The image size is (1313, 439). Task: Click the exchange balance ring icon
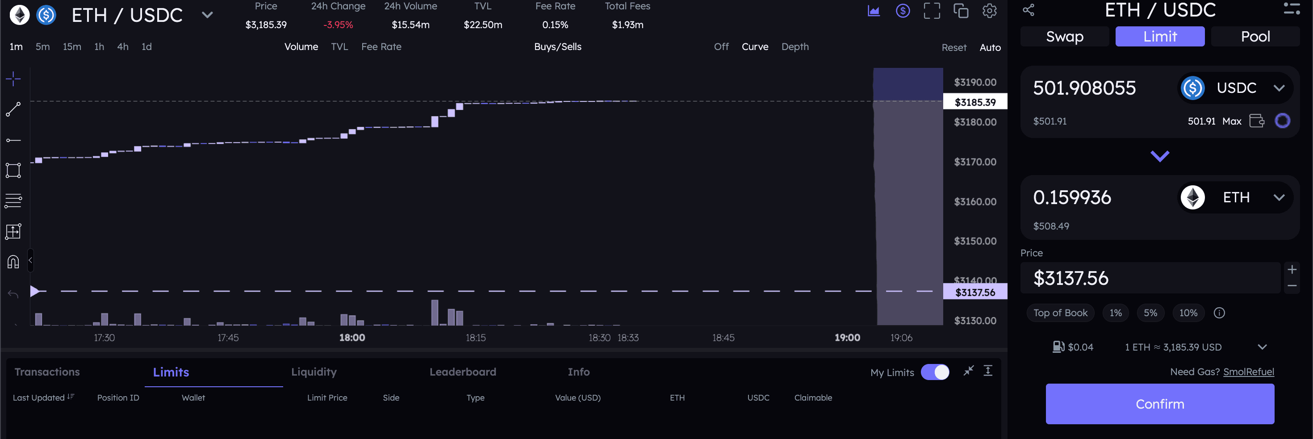tap(1283, 121)
